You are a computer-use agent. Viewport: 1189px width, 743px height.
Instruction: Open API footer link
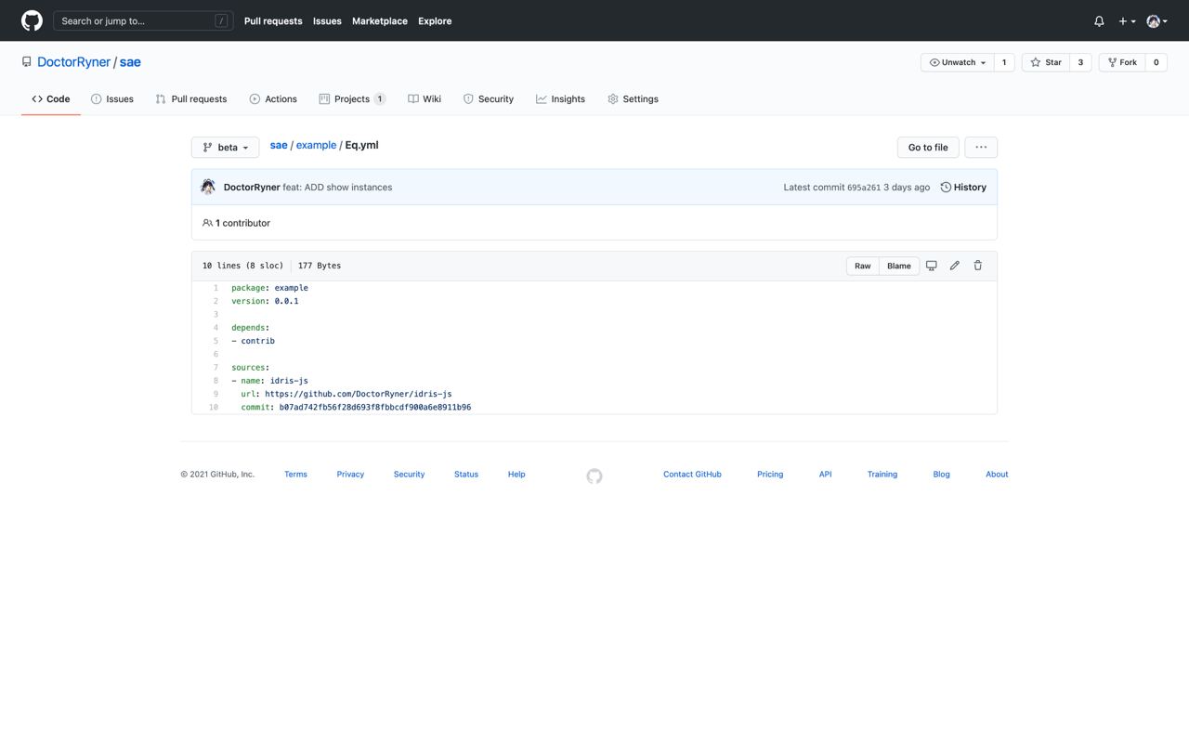(825, 475)
